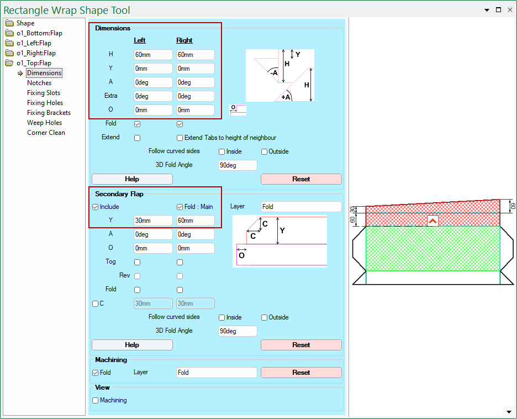Click the o1_Right:Flap folder icon

9,53
